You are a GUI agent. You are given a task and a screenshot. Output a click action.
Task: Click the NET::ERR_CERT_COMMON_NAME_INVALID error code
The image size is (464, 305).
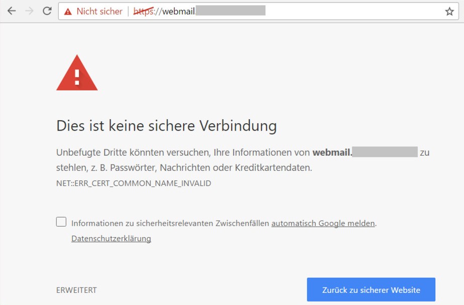click(134, 183)
